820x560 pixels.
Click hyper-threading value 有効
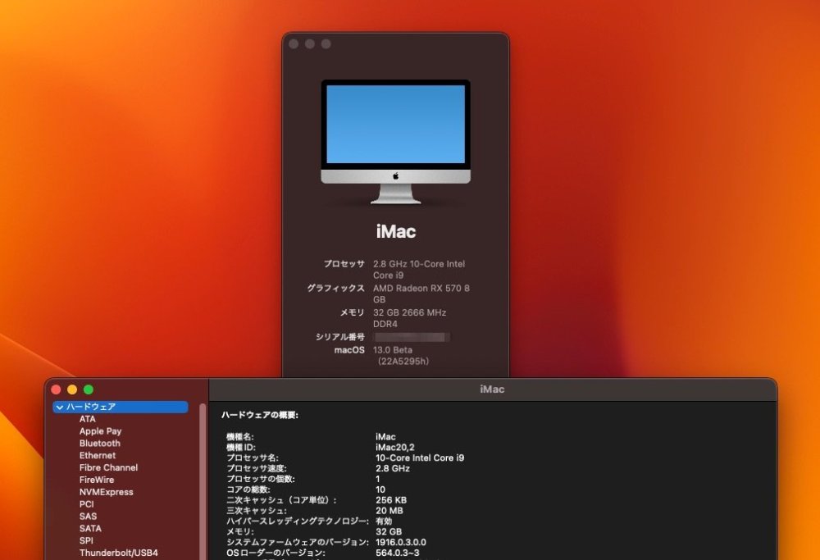[x=383, y=521]
